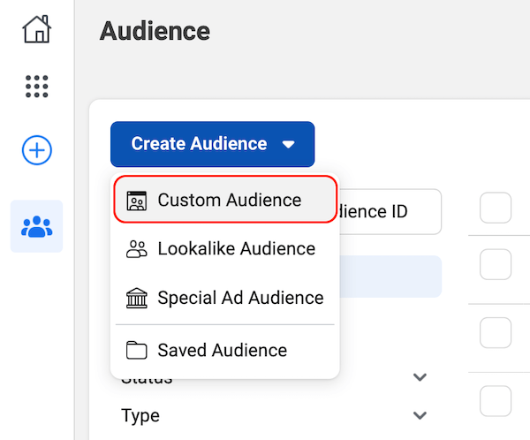The height and width of the screenshot is (440, 530).
Task: Expand the Type filter chevron
Action: click(420, 415)
